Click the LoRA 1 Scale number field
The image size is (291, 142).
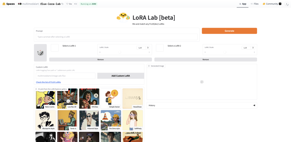(141, 48)
